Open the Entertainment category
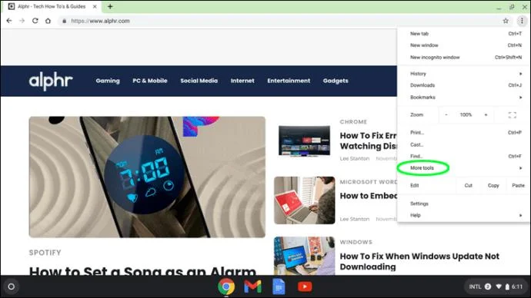 pos(289,81)
